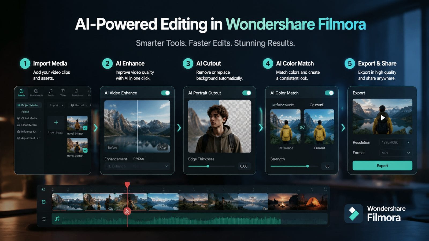
Task: Open the Format MP4 dropdown
Action: point(395,153)
